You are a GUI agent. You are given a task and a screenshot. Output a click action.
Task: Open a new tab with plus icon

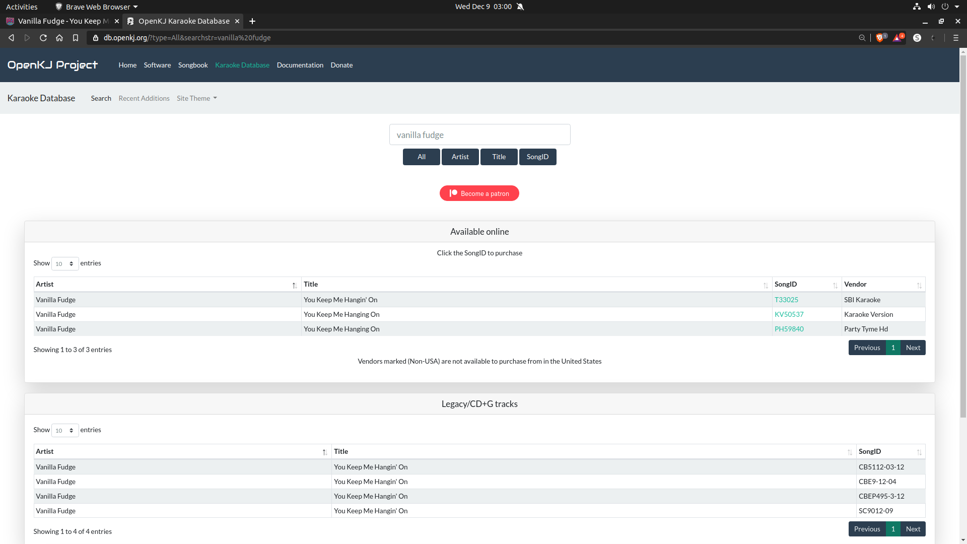pyautogui.click(x=252, y=21)
